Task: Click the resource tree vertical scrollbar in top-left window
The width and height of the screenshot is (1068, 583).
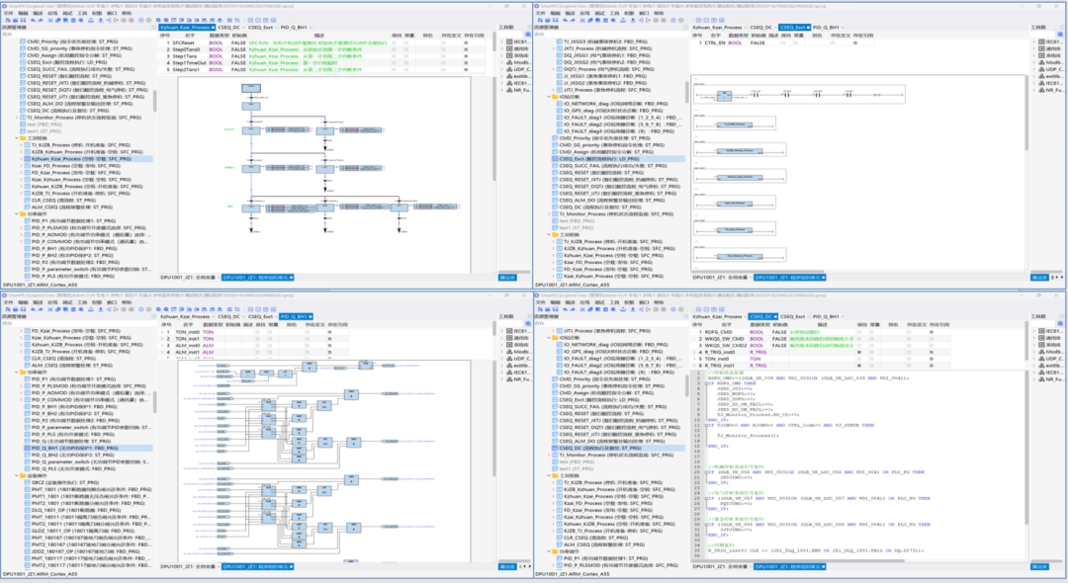Action: [153, 99]
